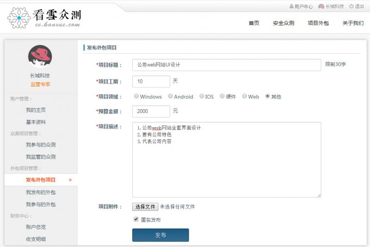Click the 用户中心 user icon
The width and height of the screenshot is (370, 247).
click(x=291, y=6)
